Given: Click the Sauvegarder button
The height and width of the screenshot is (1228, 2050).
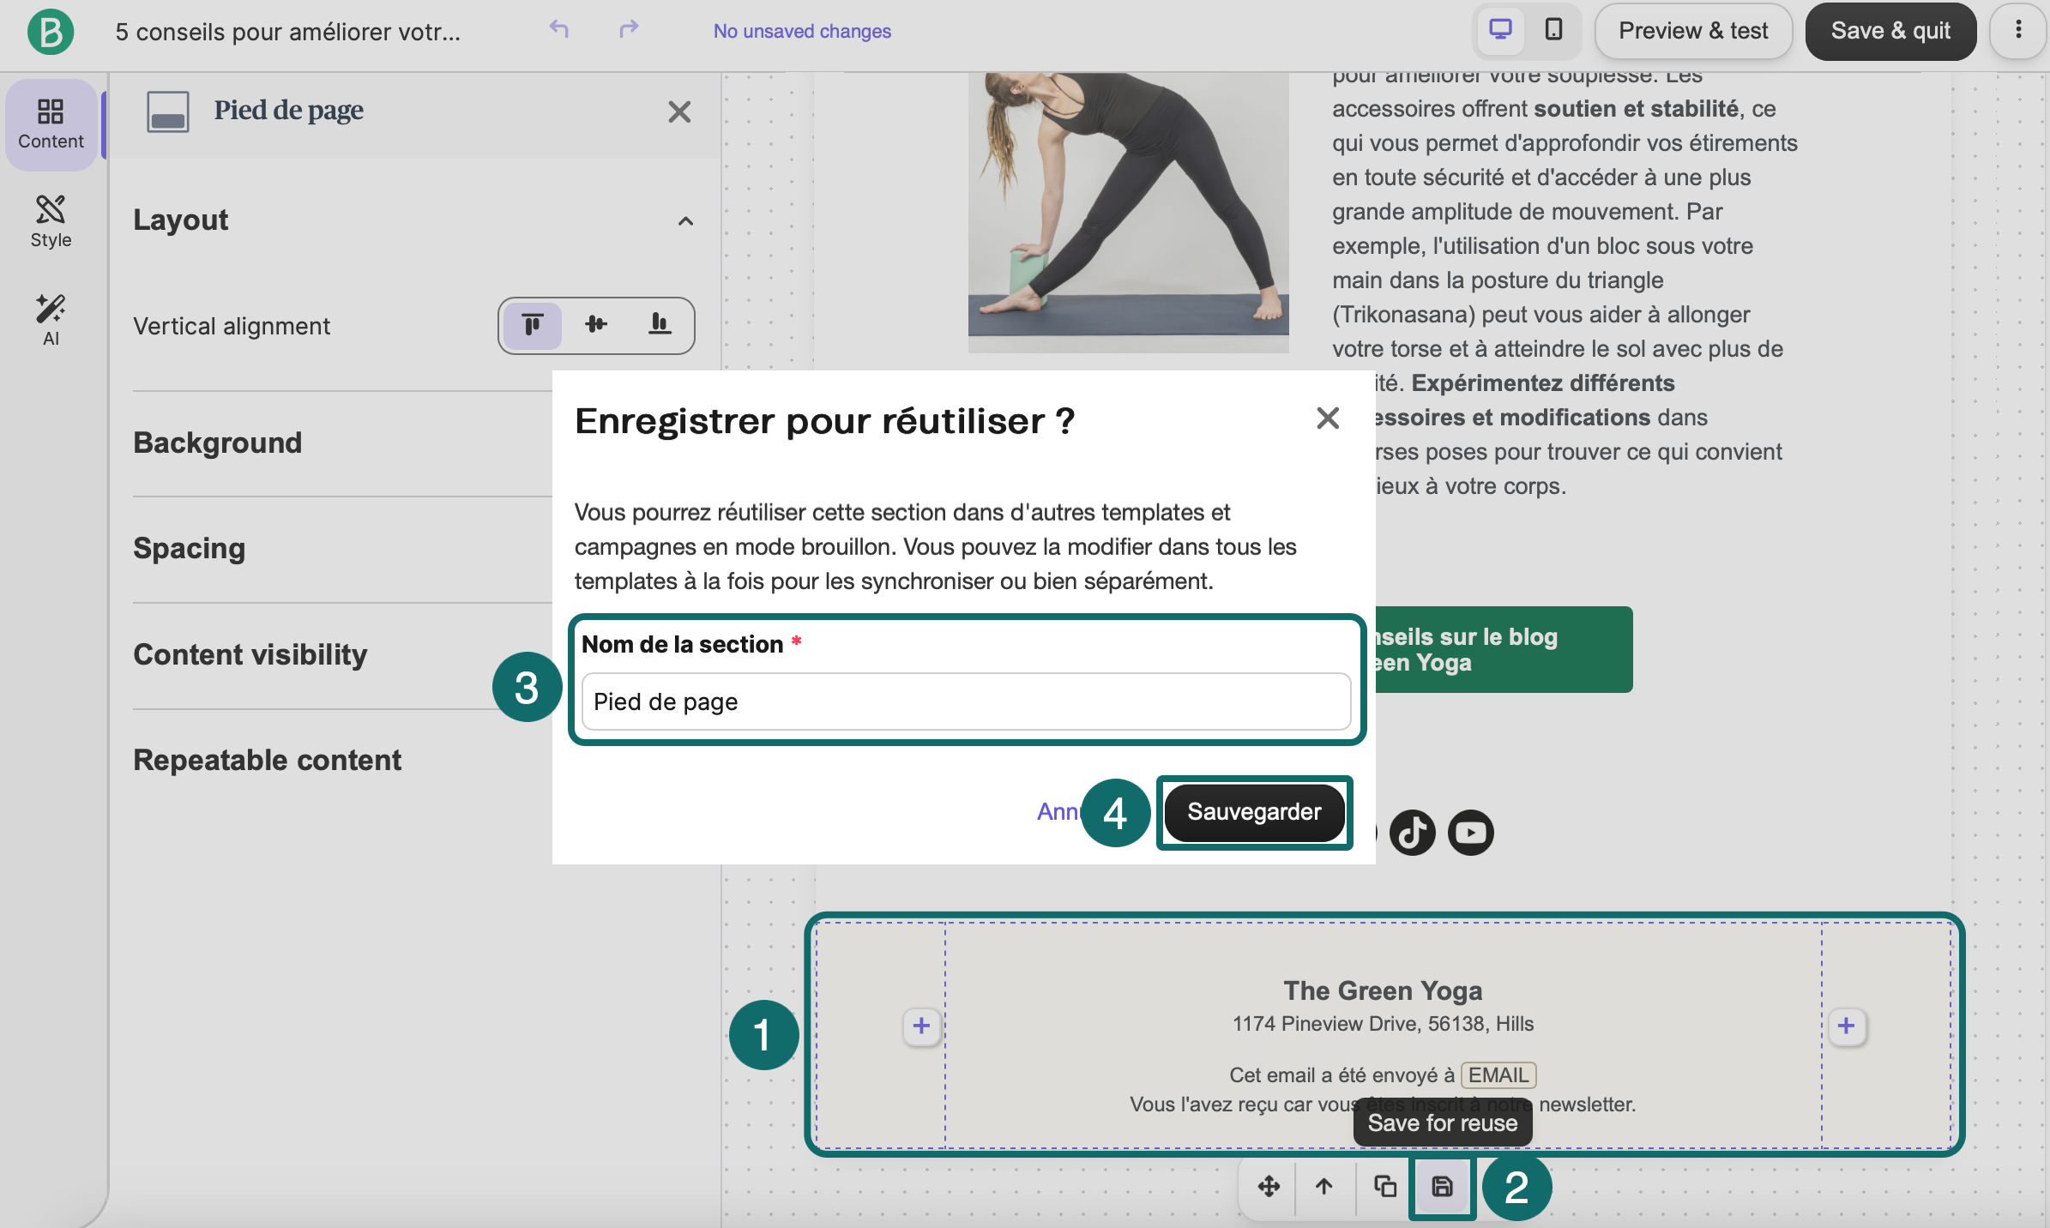Looking at the screenshot, I should coord(1254,812).
